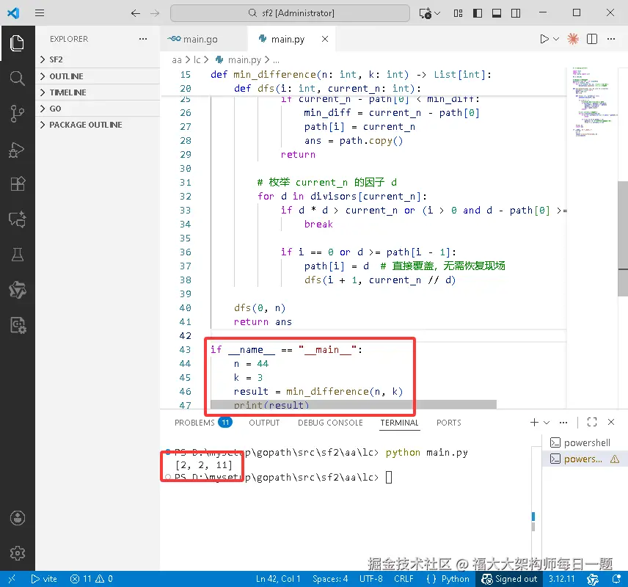
Task: Change encoding via UTF-8
Action: point(371,579)
